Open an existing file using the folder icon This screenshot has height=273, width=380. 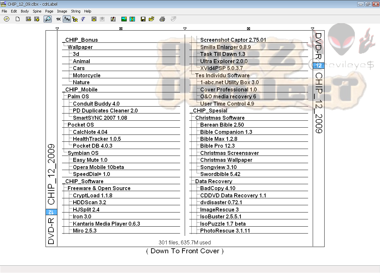(151, 19)
